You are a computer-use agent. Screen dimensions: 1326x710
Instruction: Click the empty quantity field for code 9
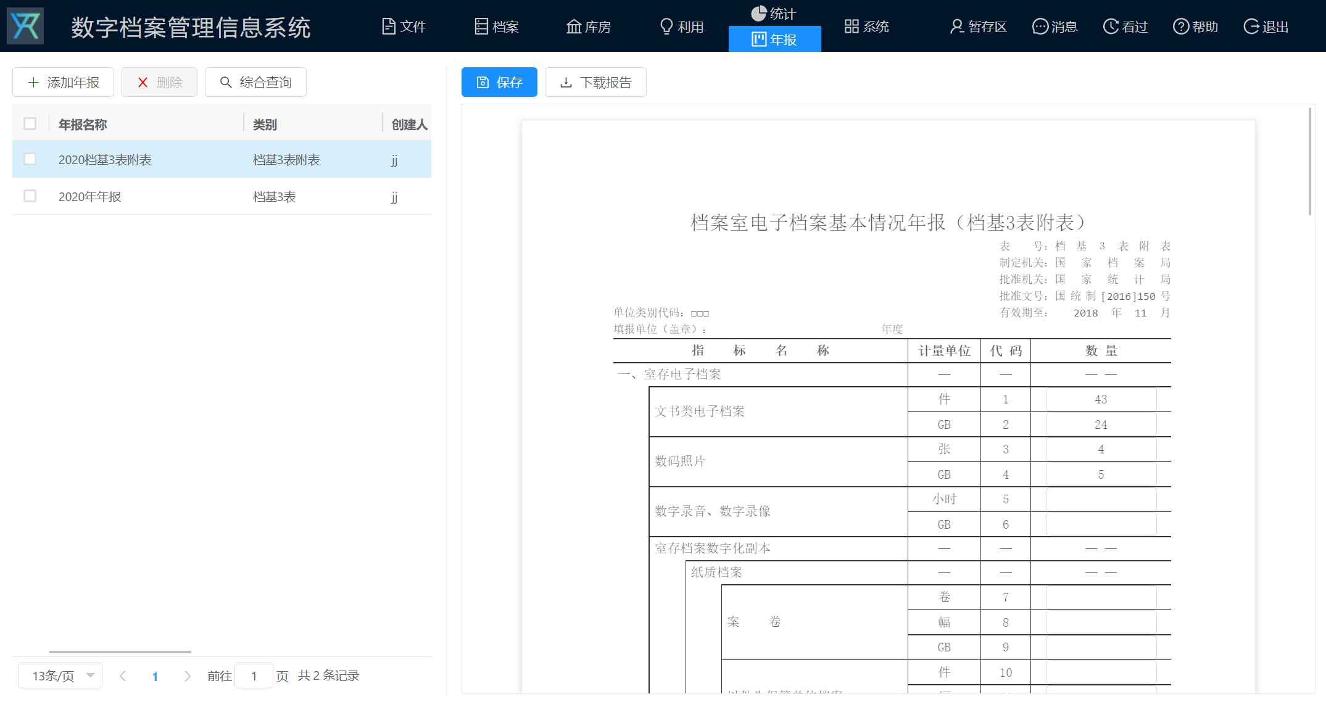1101,647
